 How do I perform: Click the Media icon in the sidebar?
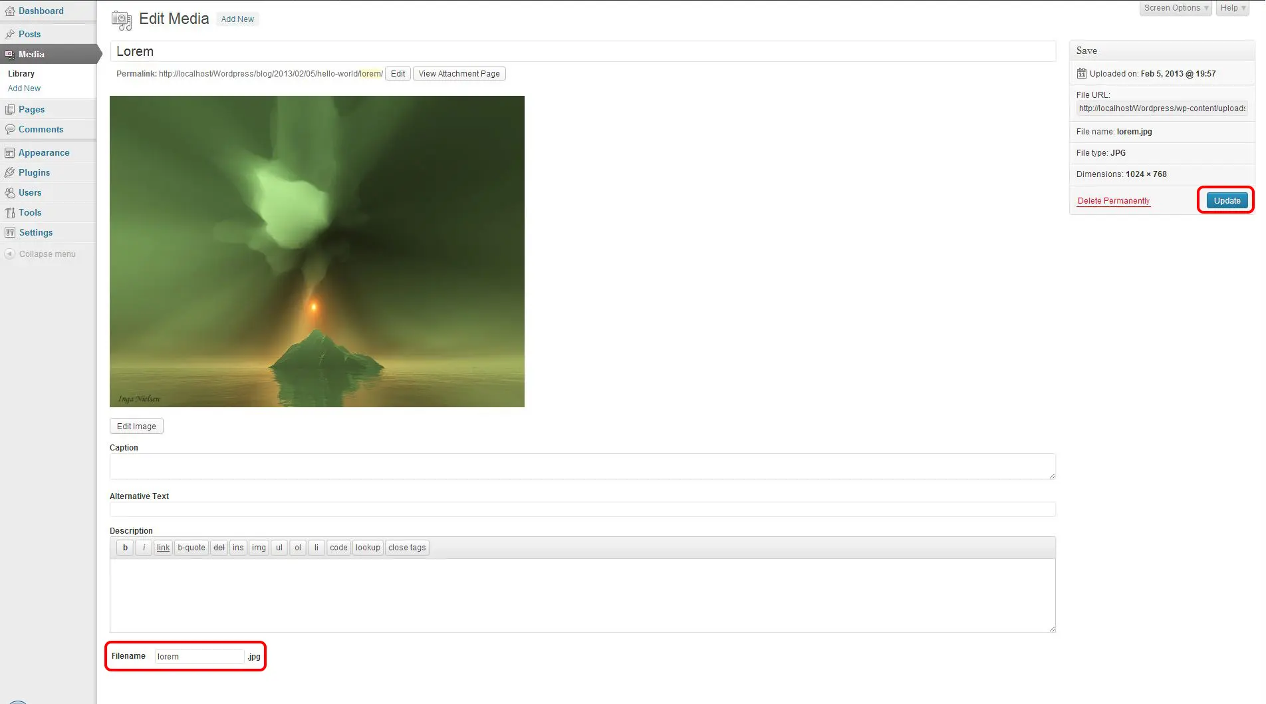click(10, 54)
